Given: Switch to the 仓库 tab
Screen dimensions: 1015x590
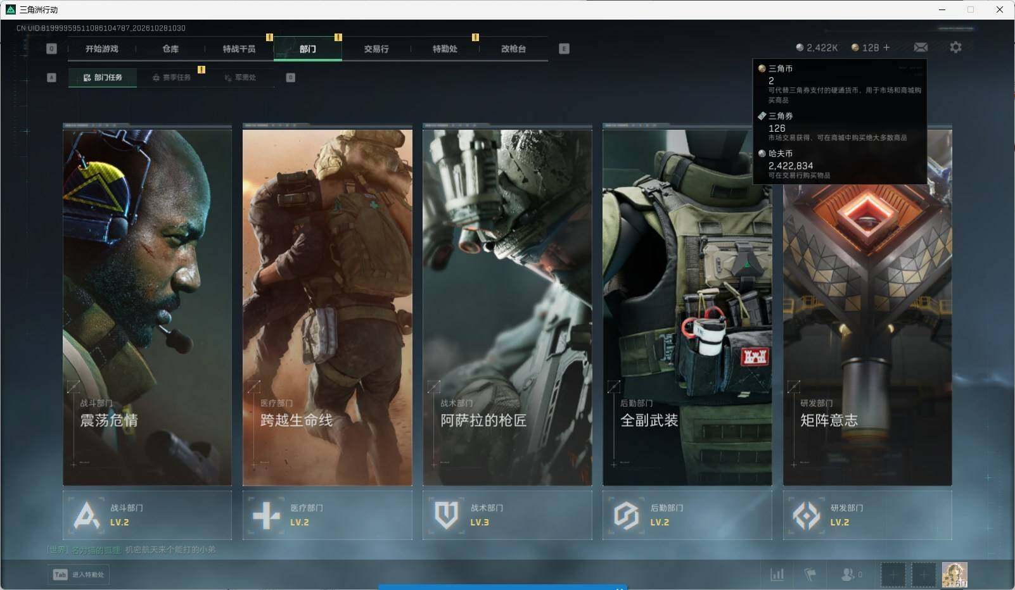Looking at the screenshot, I should [x=170, y=49].
